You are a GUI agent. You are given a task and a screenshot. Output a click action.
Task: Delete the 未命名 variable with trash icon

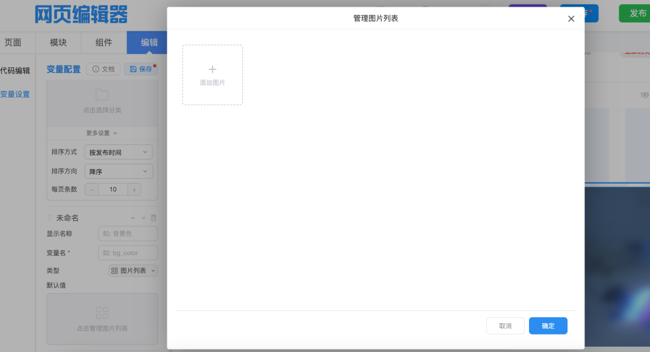click(154, 218)
